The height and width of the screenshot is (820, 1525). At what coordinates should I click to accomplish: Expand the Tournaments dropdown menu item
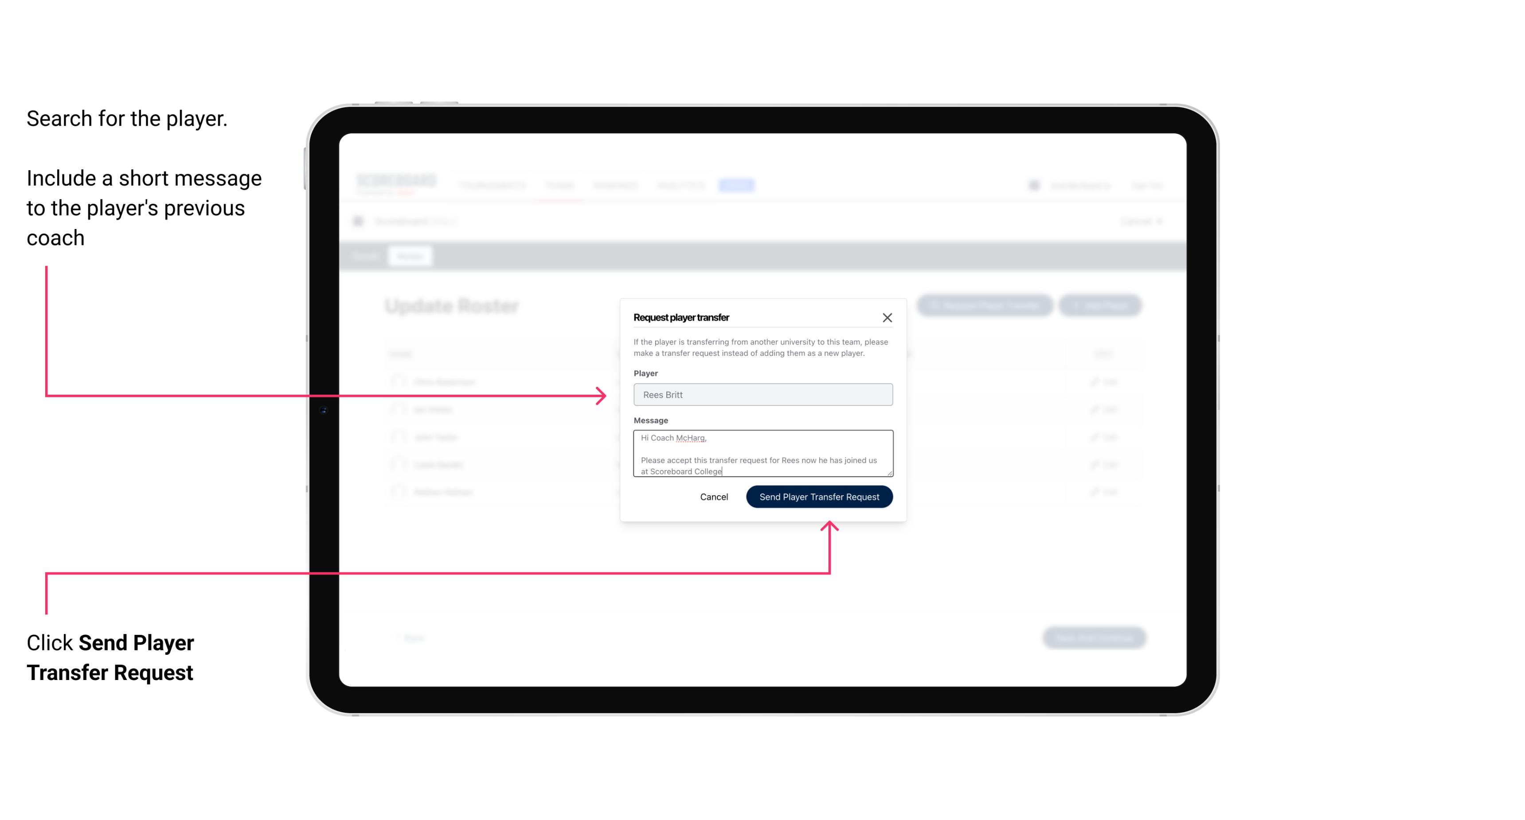click(492, 185)
